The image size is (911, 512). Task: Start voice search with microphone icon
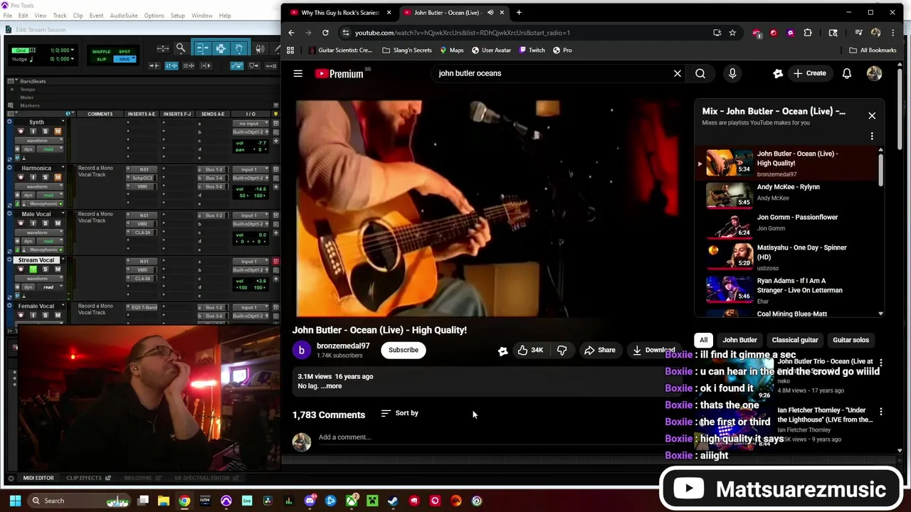pos(732,73)
